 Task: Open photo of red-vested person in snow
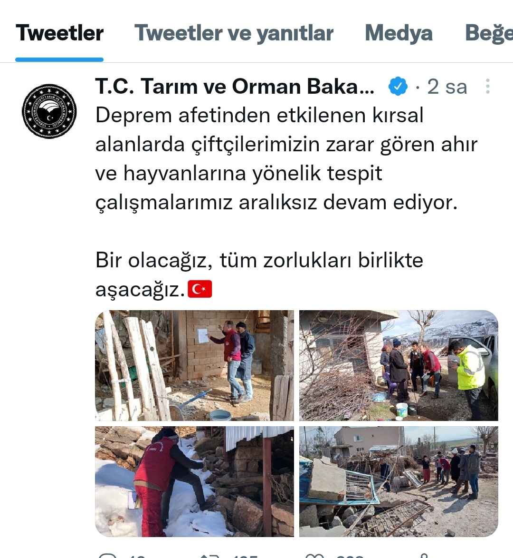pos(194,481)
